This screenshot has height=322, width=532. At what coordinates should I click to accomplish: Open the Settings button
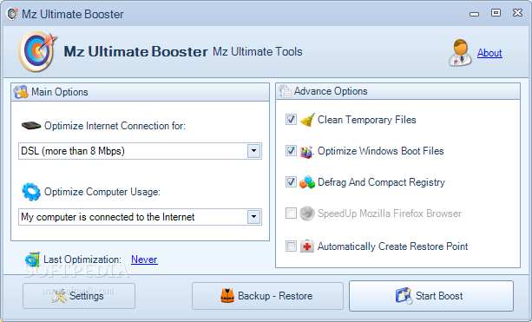click(x=79, y=296)
